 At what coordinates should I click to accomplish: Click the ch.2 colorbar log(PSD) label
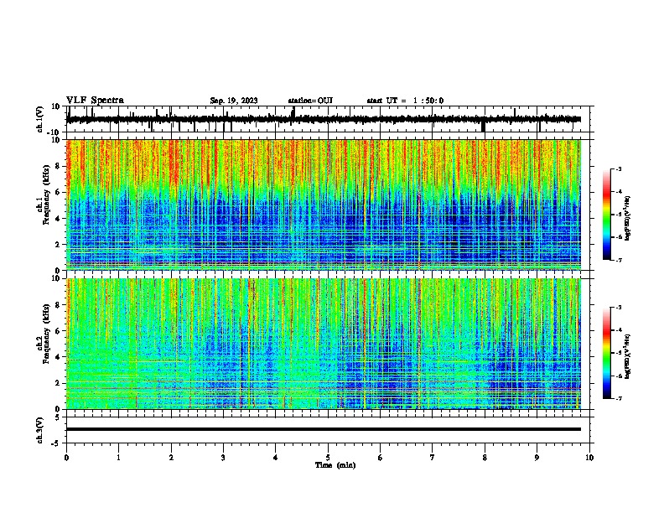point(627,356)
